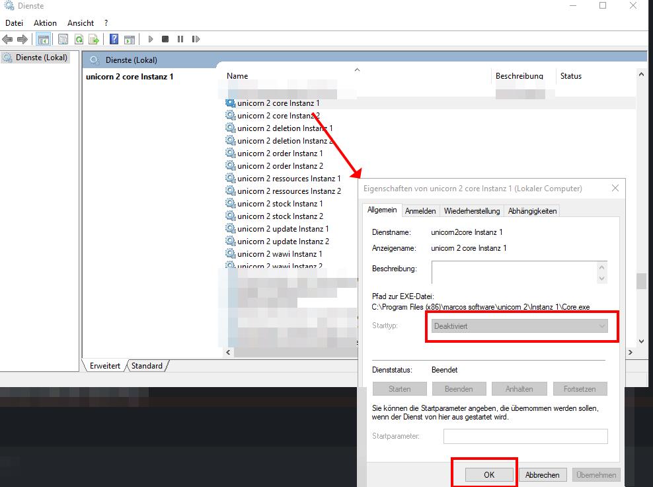Select service unicorn 2 ressources Instanz 2
Viewport: 653px width, 487px height.
[289, 191]
